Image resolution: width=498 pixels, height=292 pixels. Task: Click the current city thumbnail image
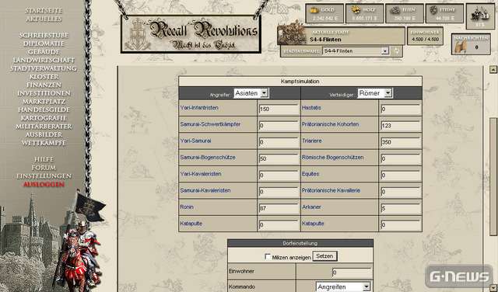291,33
